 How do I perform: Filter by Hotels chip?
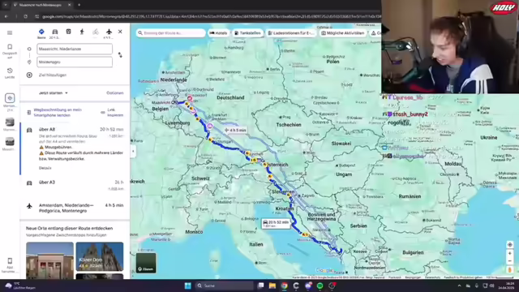[x=218, y=33]
